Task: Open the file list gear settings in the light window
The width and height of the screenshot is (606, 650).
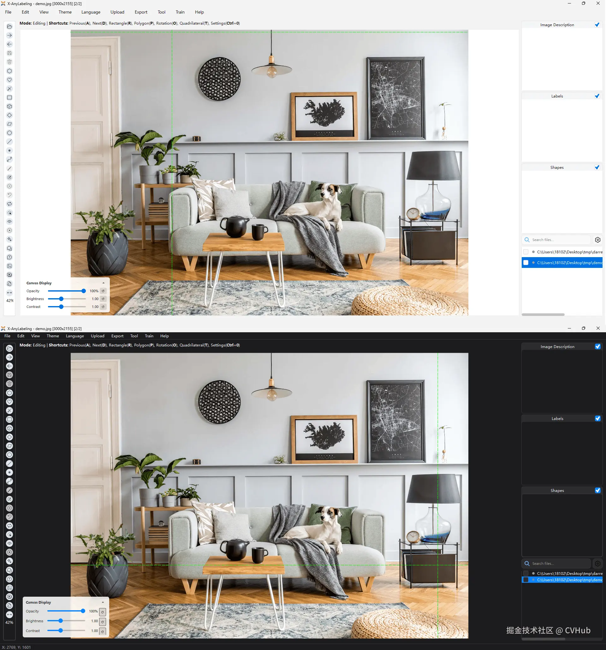Action: tap(597, 240)
